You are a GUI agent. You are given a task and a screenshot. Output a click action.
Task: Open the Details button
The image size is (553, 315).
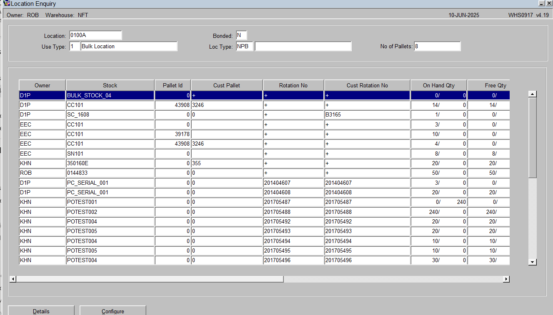point(41,311)
